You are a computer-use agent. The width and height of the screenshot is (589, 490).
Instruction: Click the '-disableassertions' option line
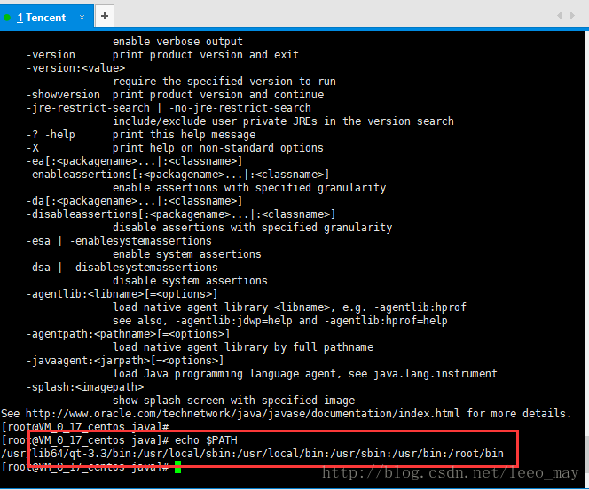tap(181, 214)
